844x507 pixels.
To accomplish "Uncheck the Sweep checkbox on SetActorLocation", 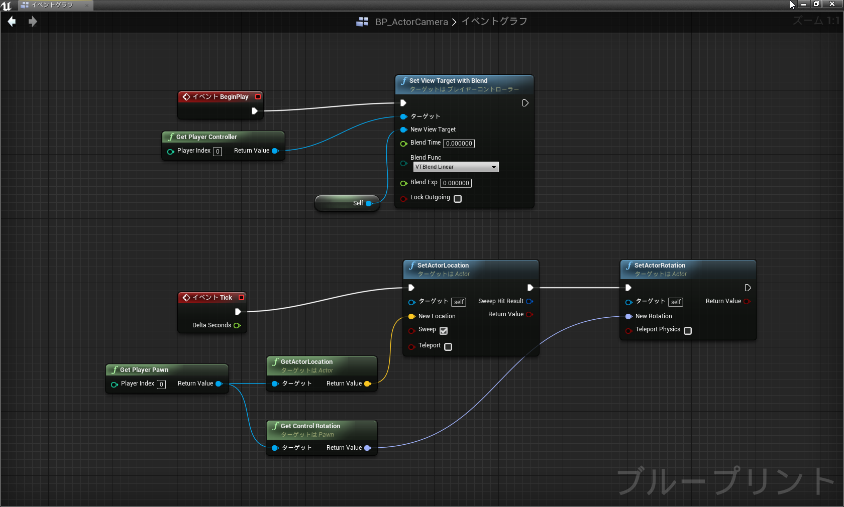I will click(x=443, y=331).
